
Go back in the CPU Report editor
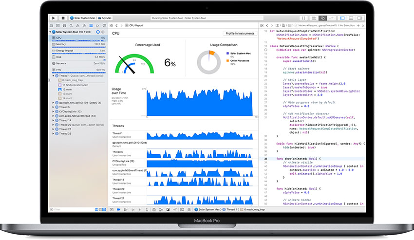116,26
